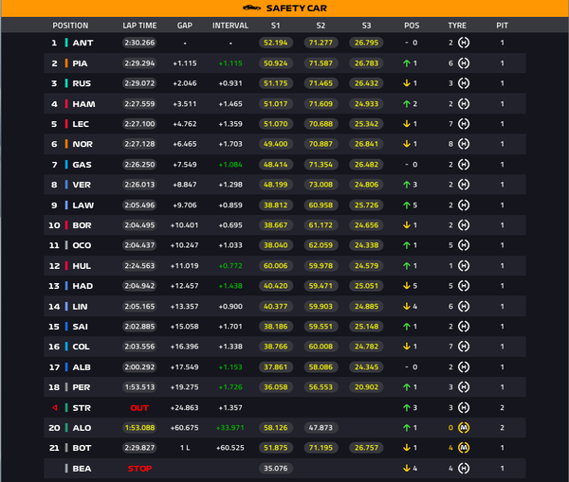The height and width of the screenshot is (482, 569).
Task: Click ALO's lap time 1:53.088
Action: pyautogui.click(x=139, y=428)
